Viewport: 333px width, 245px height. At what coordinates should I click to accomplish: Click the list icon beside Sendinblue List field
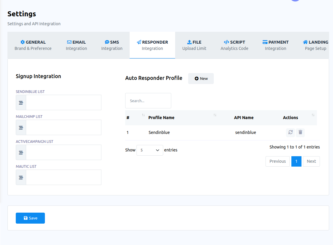(x=21, y=103)
